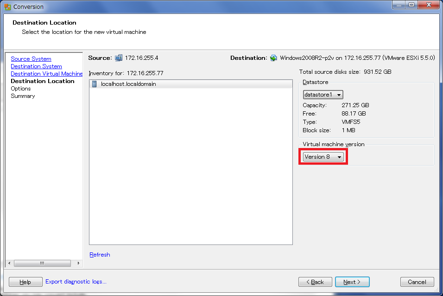This screenshot has height=296, width=443.
Task: Maximize the Conversion window
Action: click(411, 5)
